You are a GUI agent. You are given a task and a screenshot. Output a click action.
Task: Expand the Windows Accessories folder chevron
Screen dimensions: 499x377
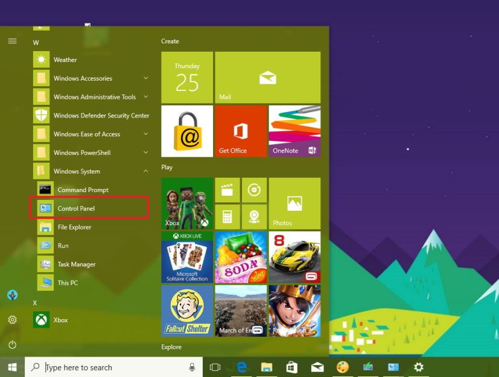145,78
